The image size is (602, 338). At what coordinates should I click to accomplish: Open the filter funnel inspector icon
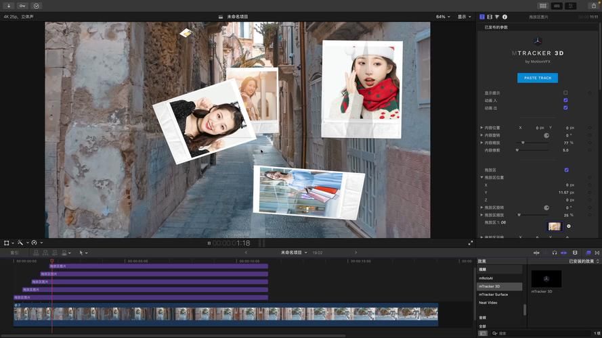[x=497, y=17]
